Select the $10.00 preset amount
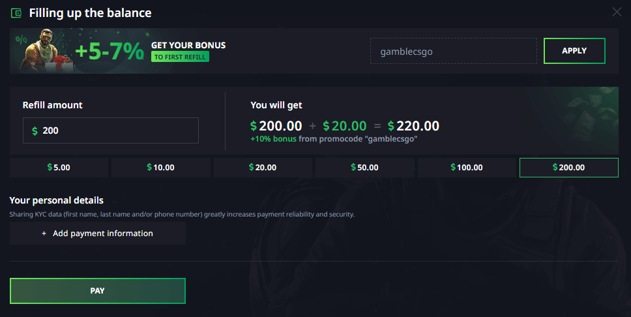631x317 pixels. point(161,168)
